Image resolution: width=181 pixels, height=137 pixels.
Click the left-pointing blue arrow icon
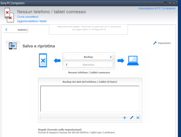57,61
